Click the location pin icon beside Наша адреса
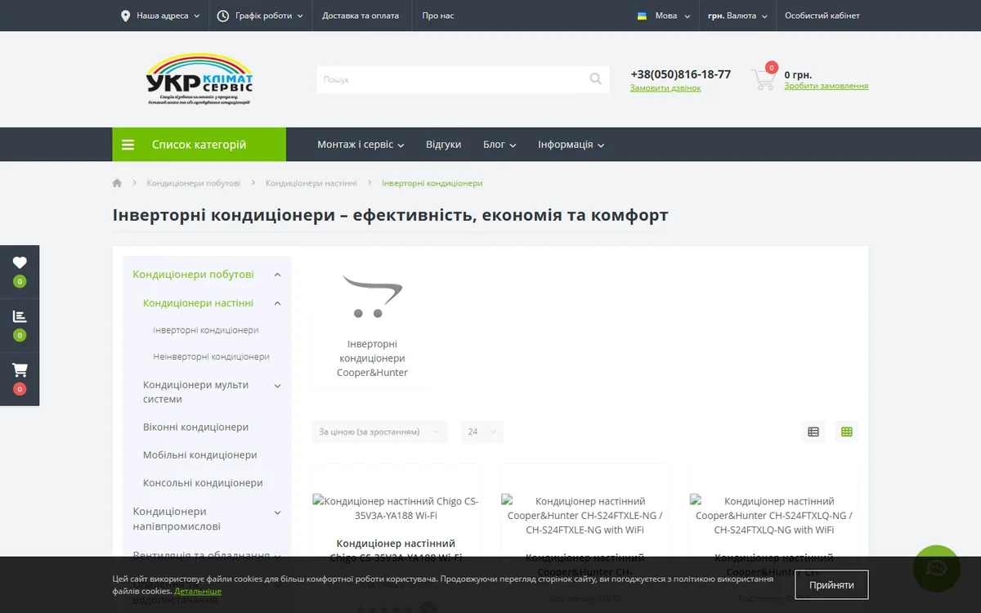The width and height of the screenshot is (981, 613). [125, 16]
